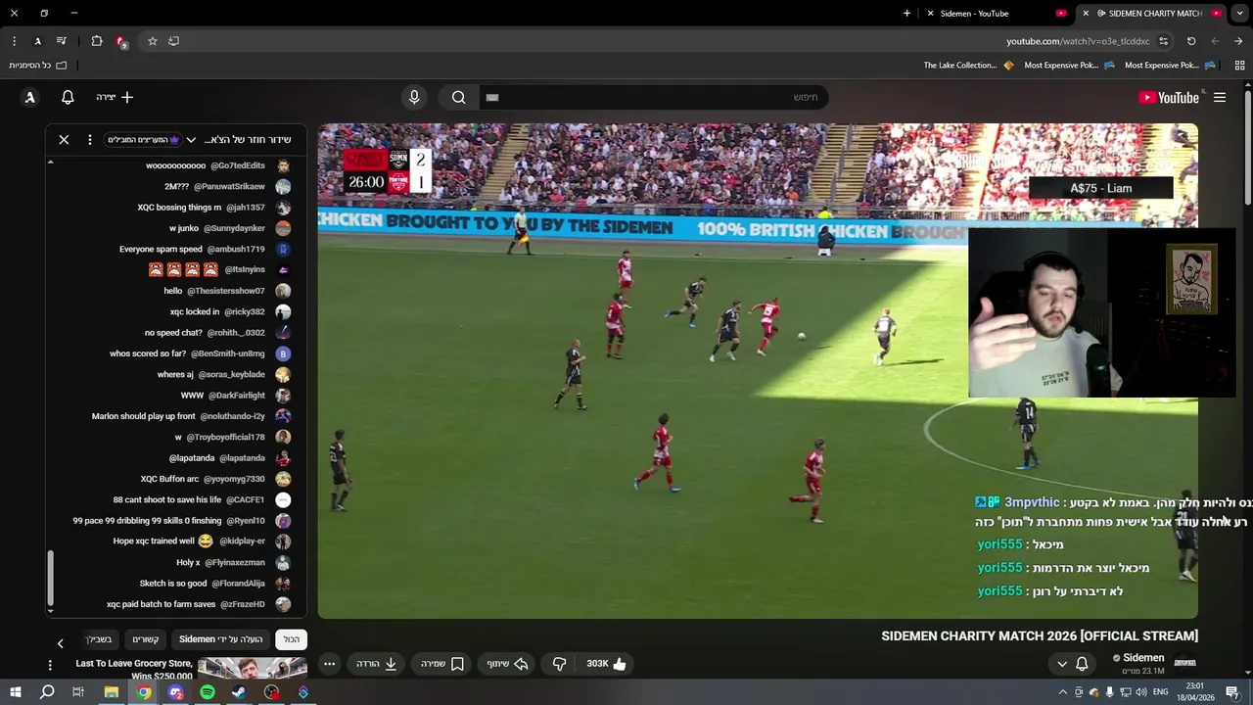Image resolution: width=1253 pixels, height=705 pixels.
Task: Open the YouTube account avatar
Action: [x=30, y=97]
